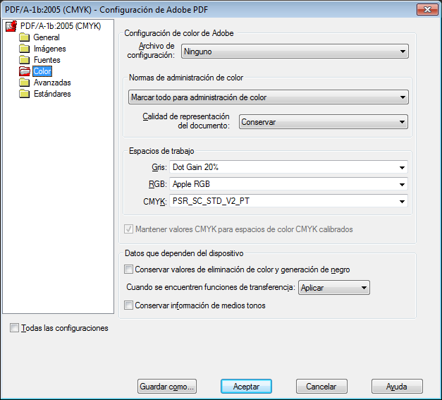Check the Todas las configuraciones box
The image size is (442, 400).
(15, 328)
